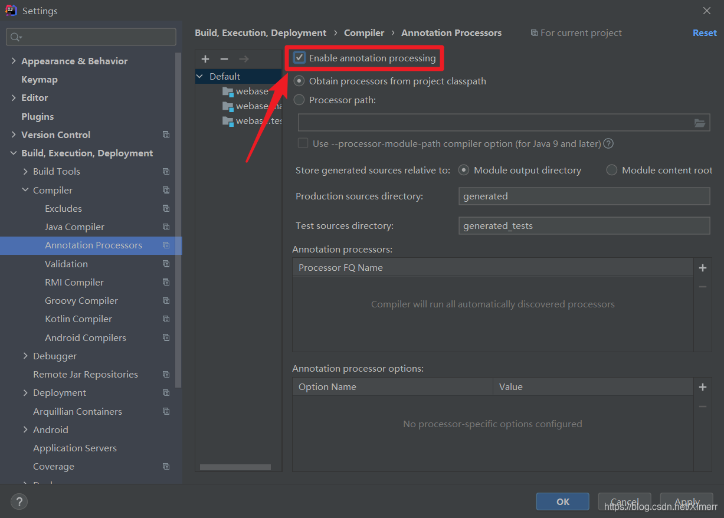
Task: Click project-level icon beside Java Compiler
Action: (166, 227)
